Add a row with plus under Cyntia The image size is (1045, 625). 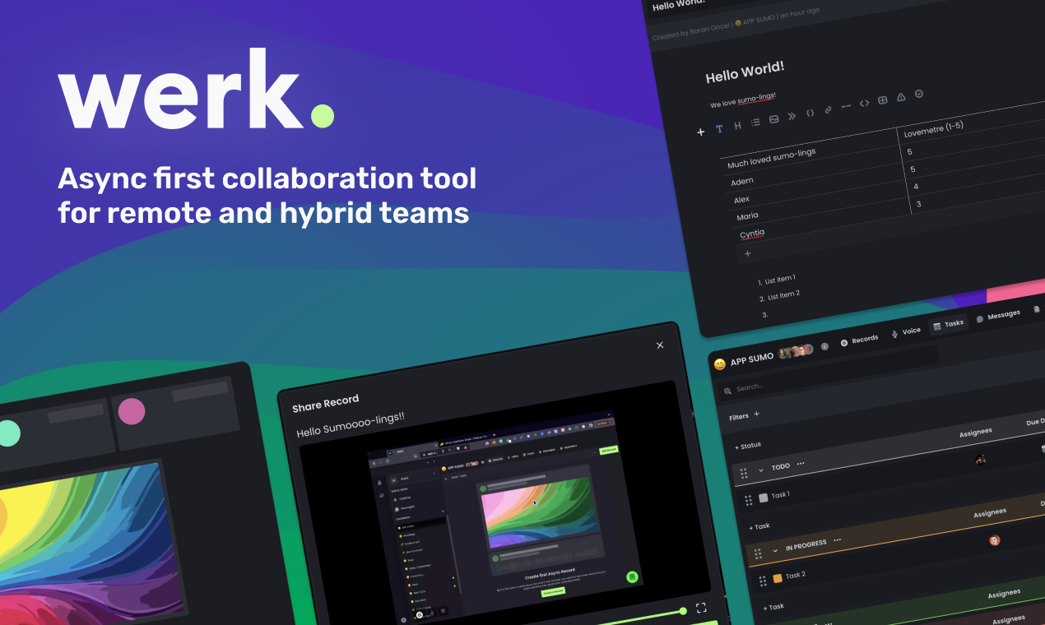(x=748, y=253)
